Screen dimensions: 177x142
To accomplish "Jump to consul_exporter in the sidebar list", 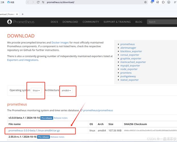I will coord(130,55).
